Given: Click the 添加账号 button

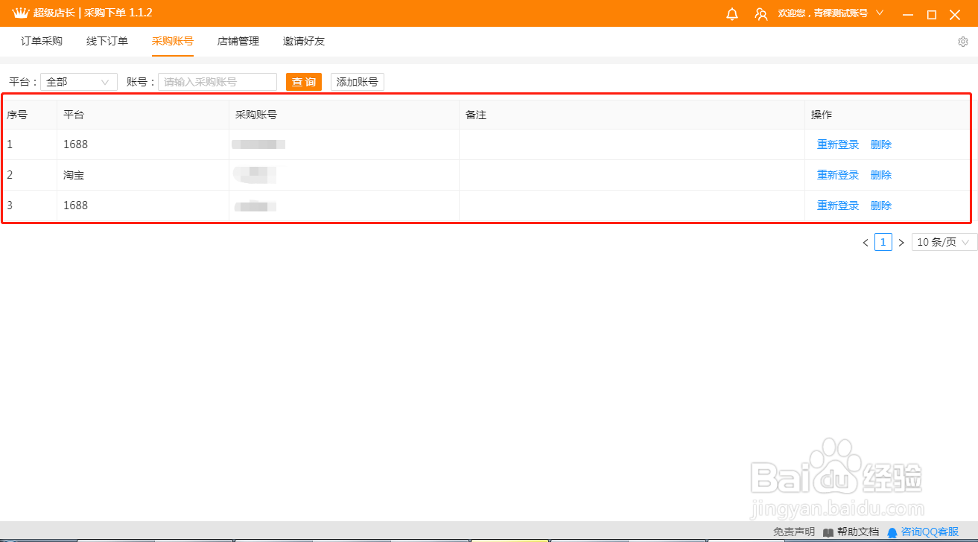Looking at the screenshot, I should click(358, 82).
